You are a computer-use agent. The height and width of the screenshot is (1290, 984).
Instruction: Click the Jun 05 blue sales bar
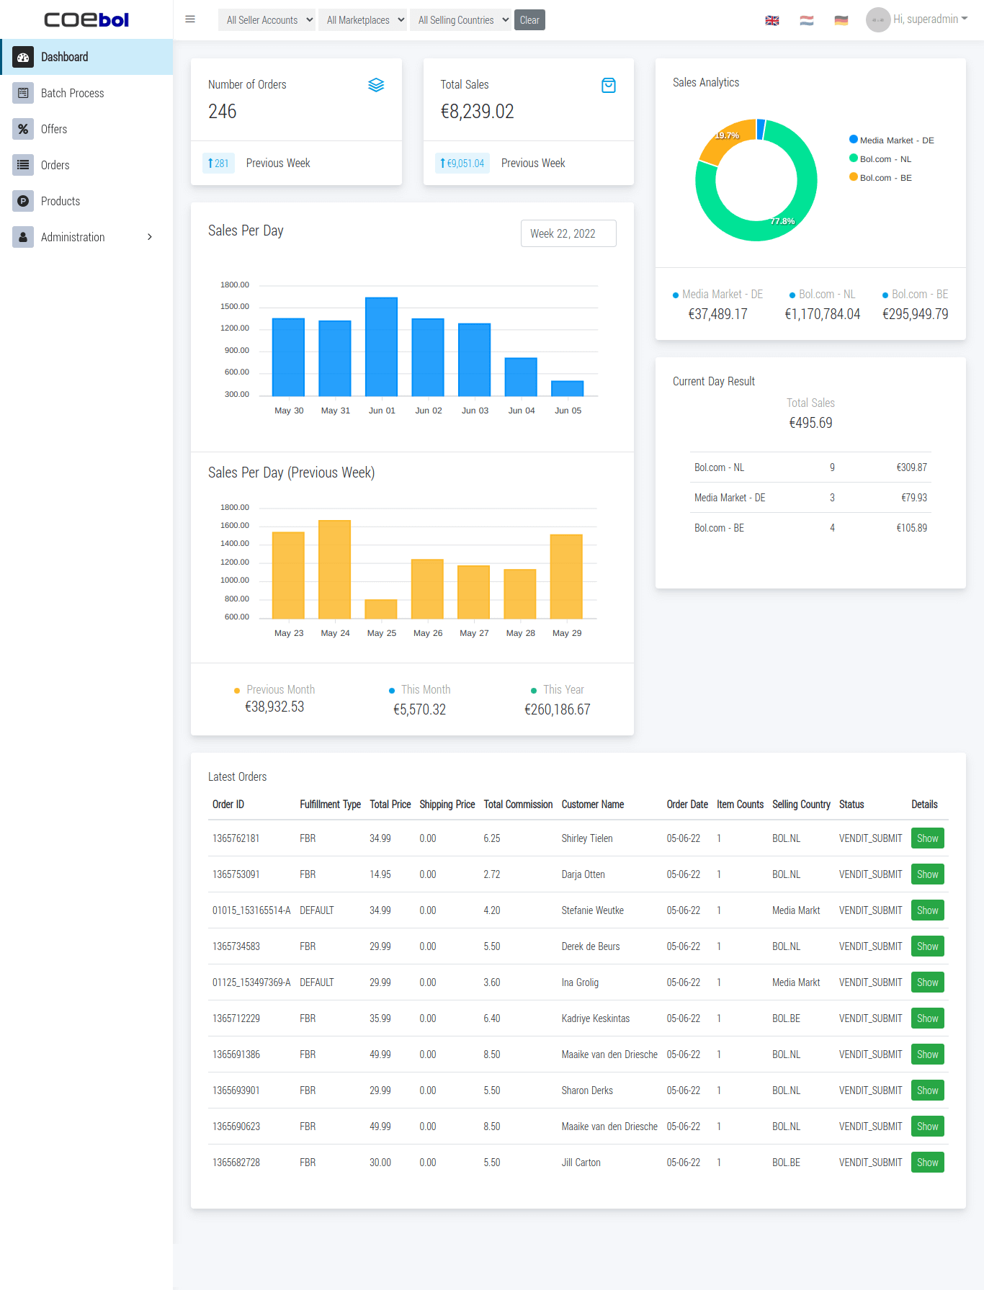point(568,388)
